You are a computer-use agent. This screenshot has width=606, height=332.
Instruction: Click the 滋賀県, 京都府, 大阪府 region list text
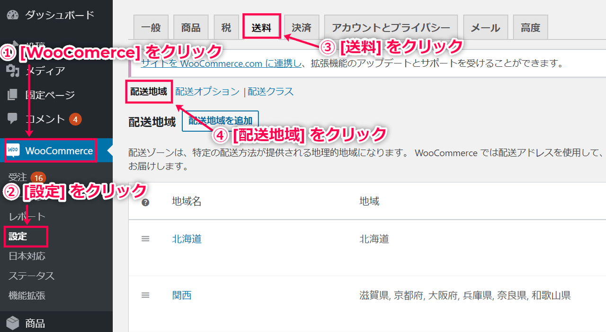point(465,296)
